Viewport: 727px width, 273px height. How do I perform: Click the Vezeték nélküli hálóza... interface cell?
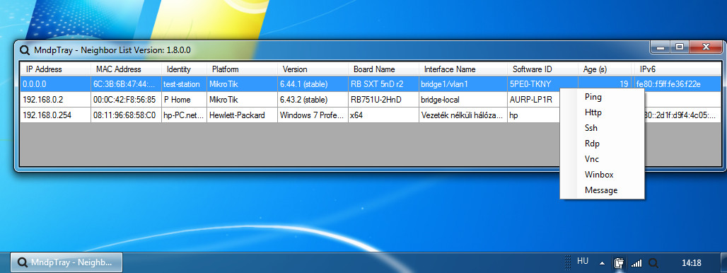(x=463, y=115)
